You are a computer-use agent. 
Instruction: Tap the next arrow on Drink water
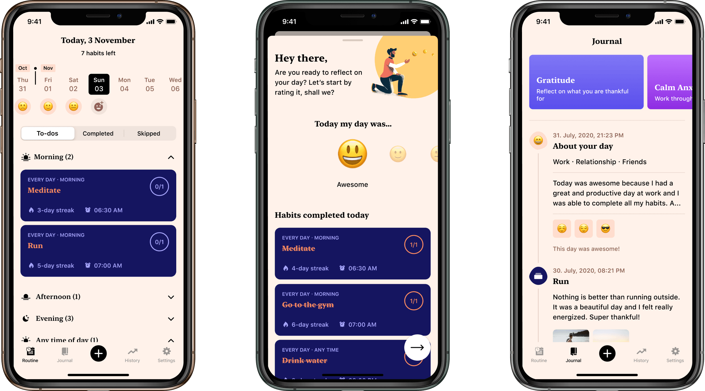point(417,350)
